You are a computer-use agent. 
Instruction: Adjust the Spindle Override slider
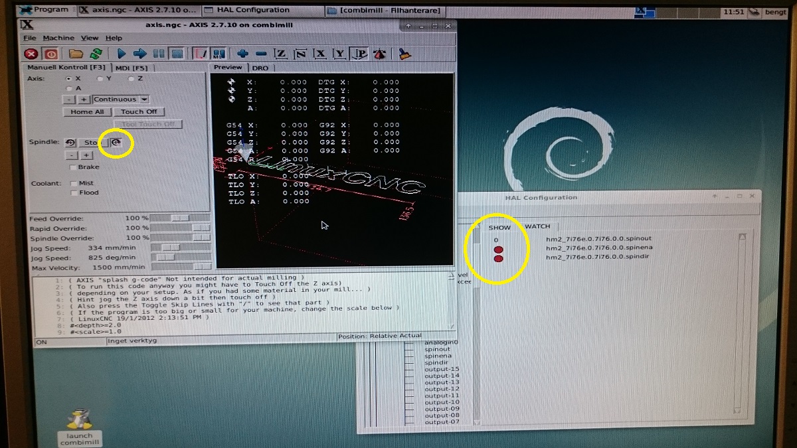[x=180, y=238]
